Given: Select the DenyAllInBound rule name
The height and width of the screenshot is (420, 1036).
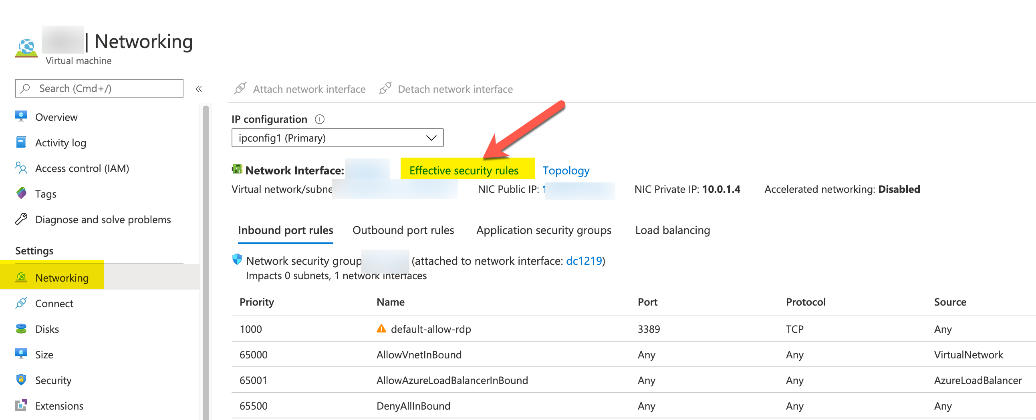Looking at the screenshot, I should click(x=413, y=406).
